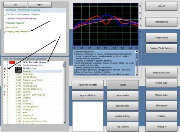This screenshot has height=132, width=180.
Task: Click Vegeto-Teste Externo button
Action: pyautogui.click(x=161, y=48)
